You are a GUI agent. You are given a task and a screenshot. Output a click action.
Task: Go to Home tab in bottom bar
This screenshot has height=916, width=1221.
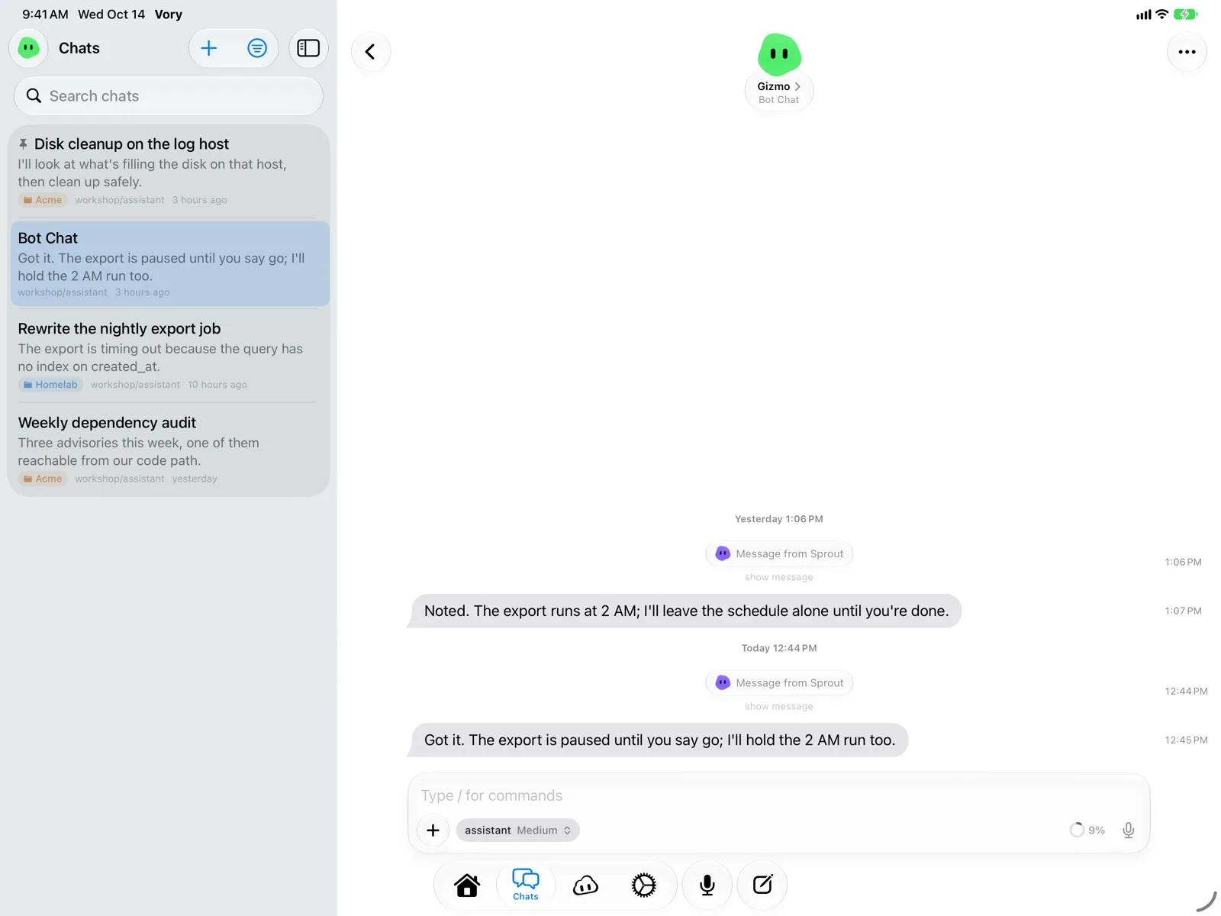click(467, 885)
